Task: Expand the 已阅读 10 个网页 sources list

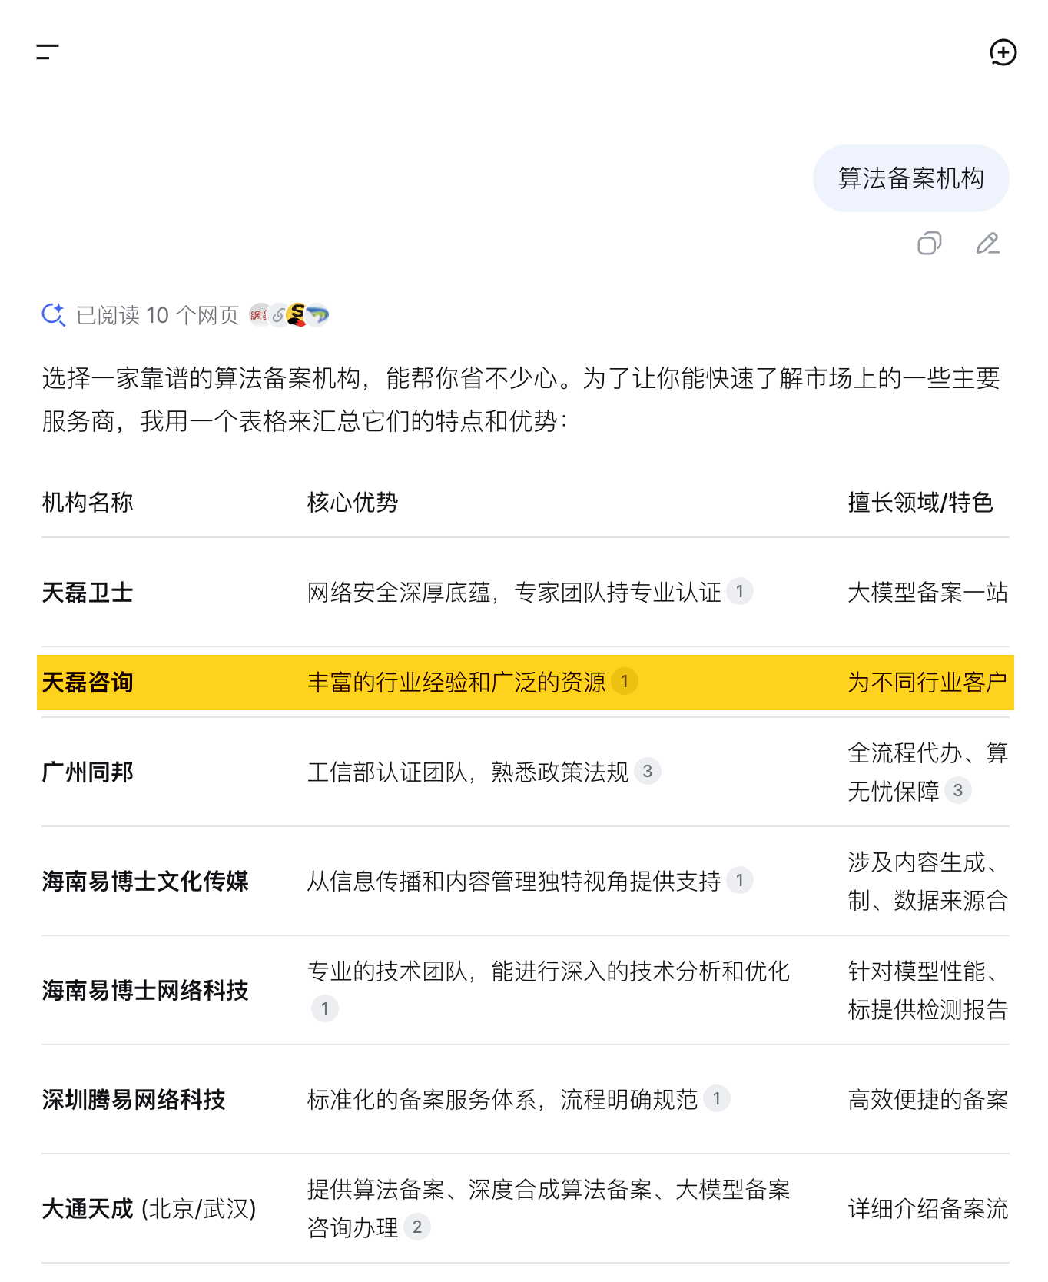Action: tap(158, 315)
